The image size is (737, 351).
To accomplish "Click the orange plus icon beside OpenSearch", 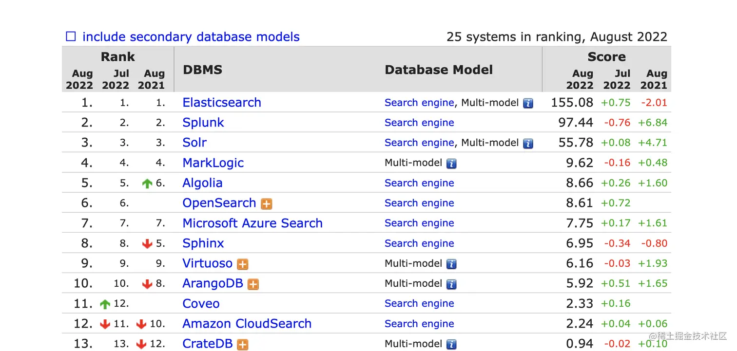I will 267,204.
